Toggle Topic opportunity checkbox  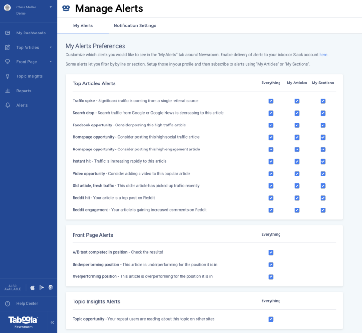tap(271, 319)
